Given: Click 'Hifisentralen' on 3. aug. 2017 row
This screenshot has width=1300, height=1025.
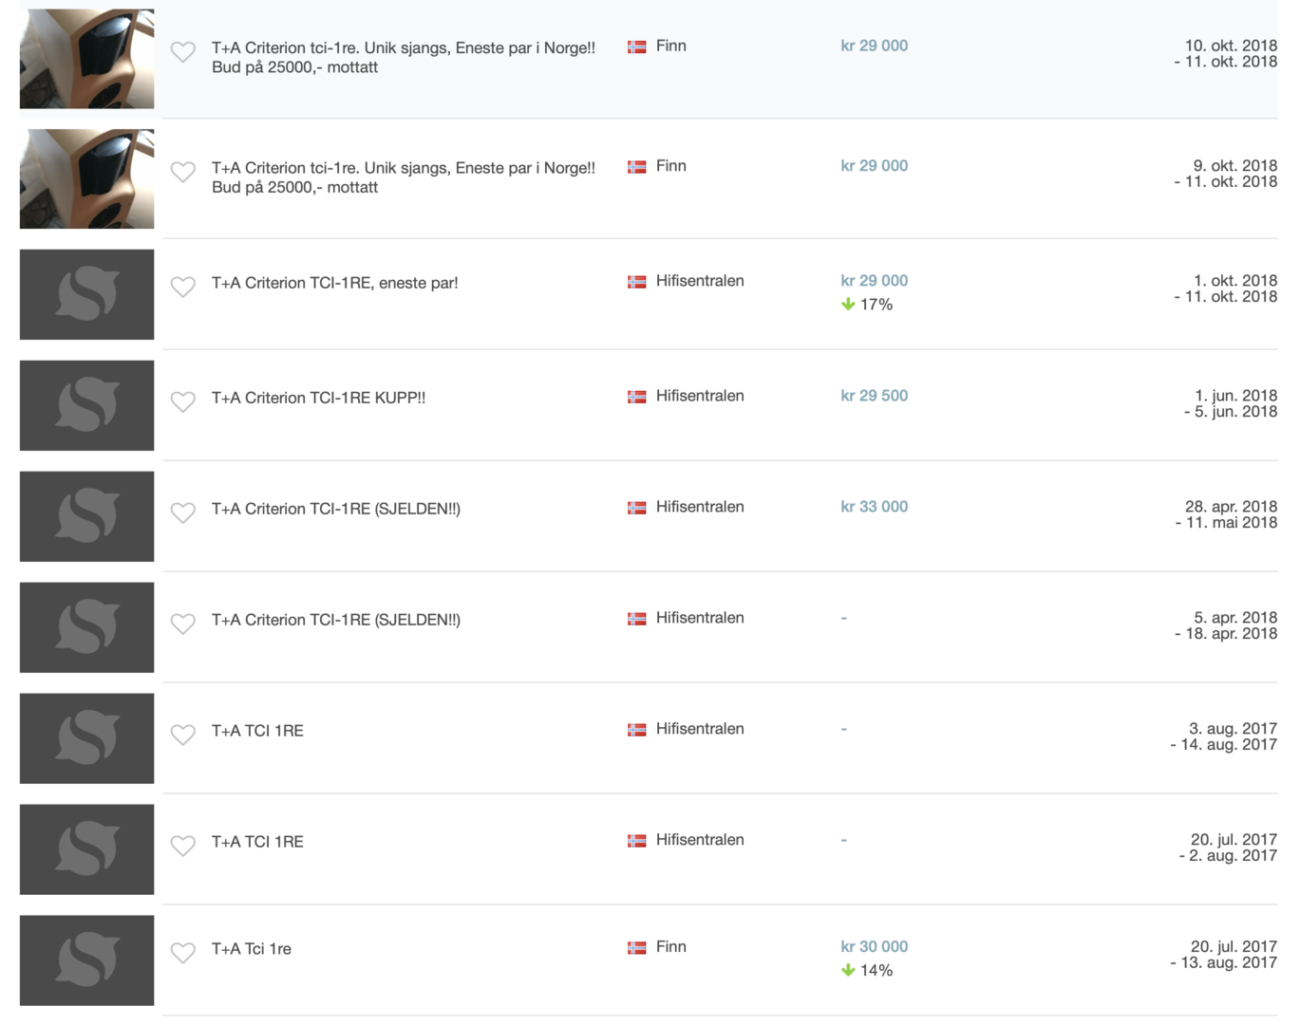Looking at the screenshot, I should pyautogui.click(x=700, y=729).
